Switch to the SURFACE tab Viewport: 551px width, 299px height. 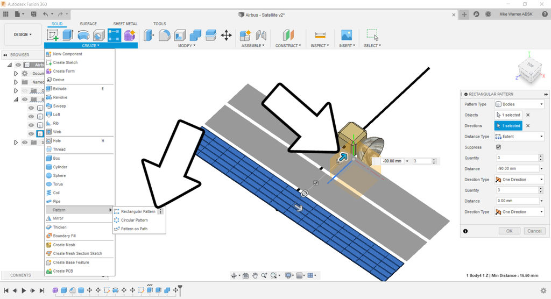tap(88, 24)
